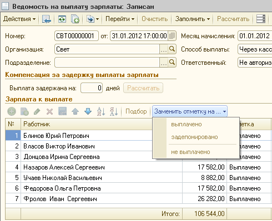Pick не выплачено menu option
Image resolution: width=272 pixels, height=221 pixels.
click(190, 152)
